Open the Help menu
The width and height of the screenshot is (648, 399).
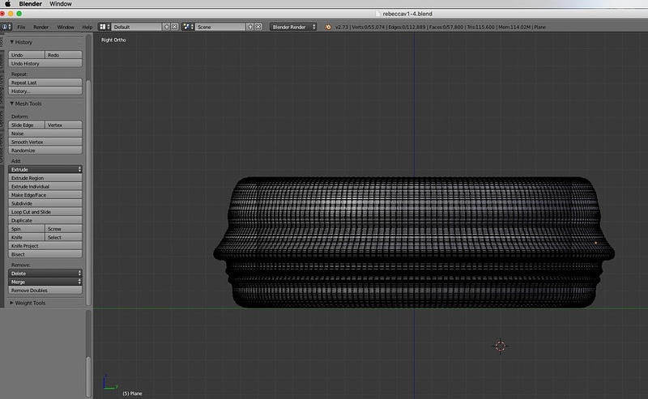pyautogui.click(x=87, y=27)
